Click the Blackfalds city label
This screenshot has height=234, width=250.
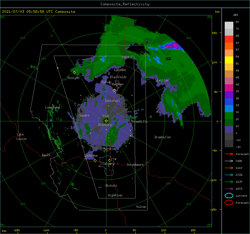click(x=118, y=77)
